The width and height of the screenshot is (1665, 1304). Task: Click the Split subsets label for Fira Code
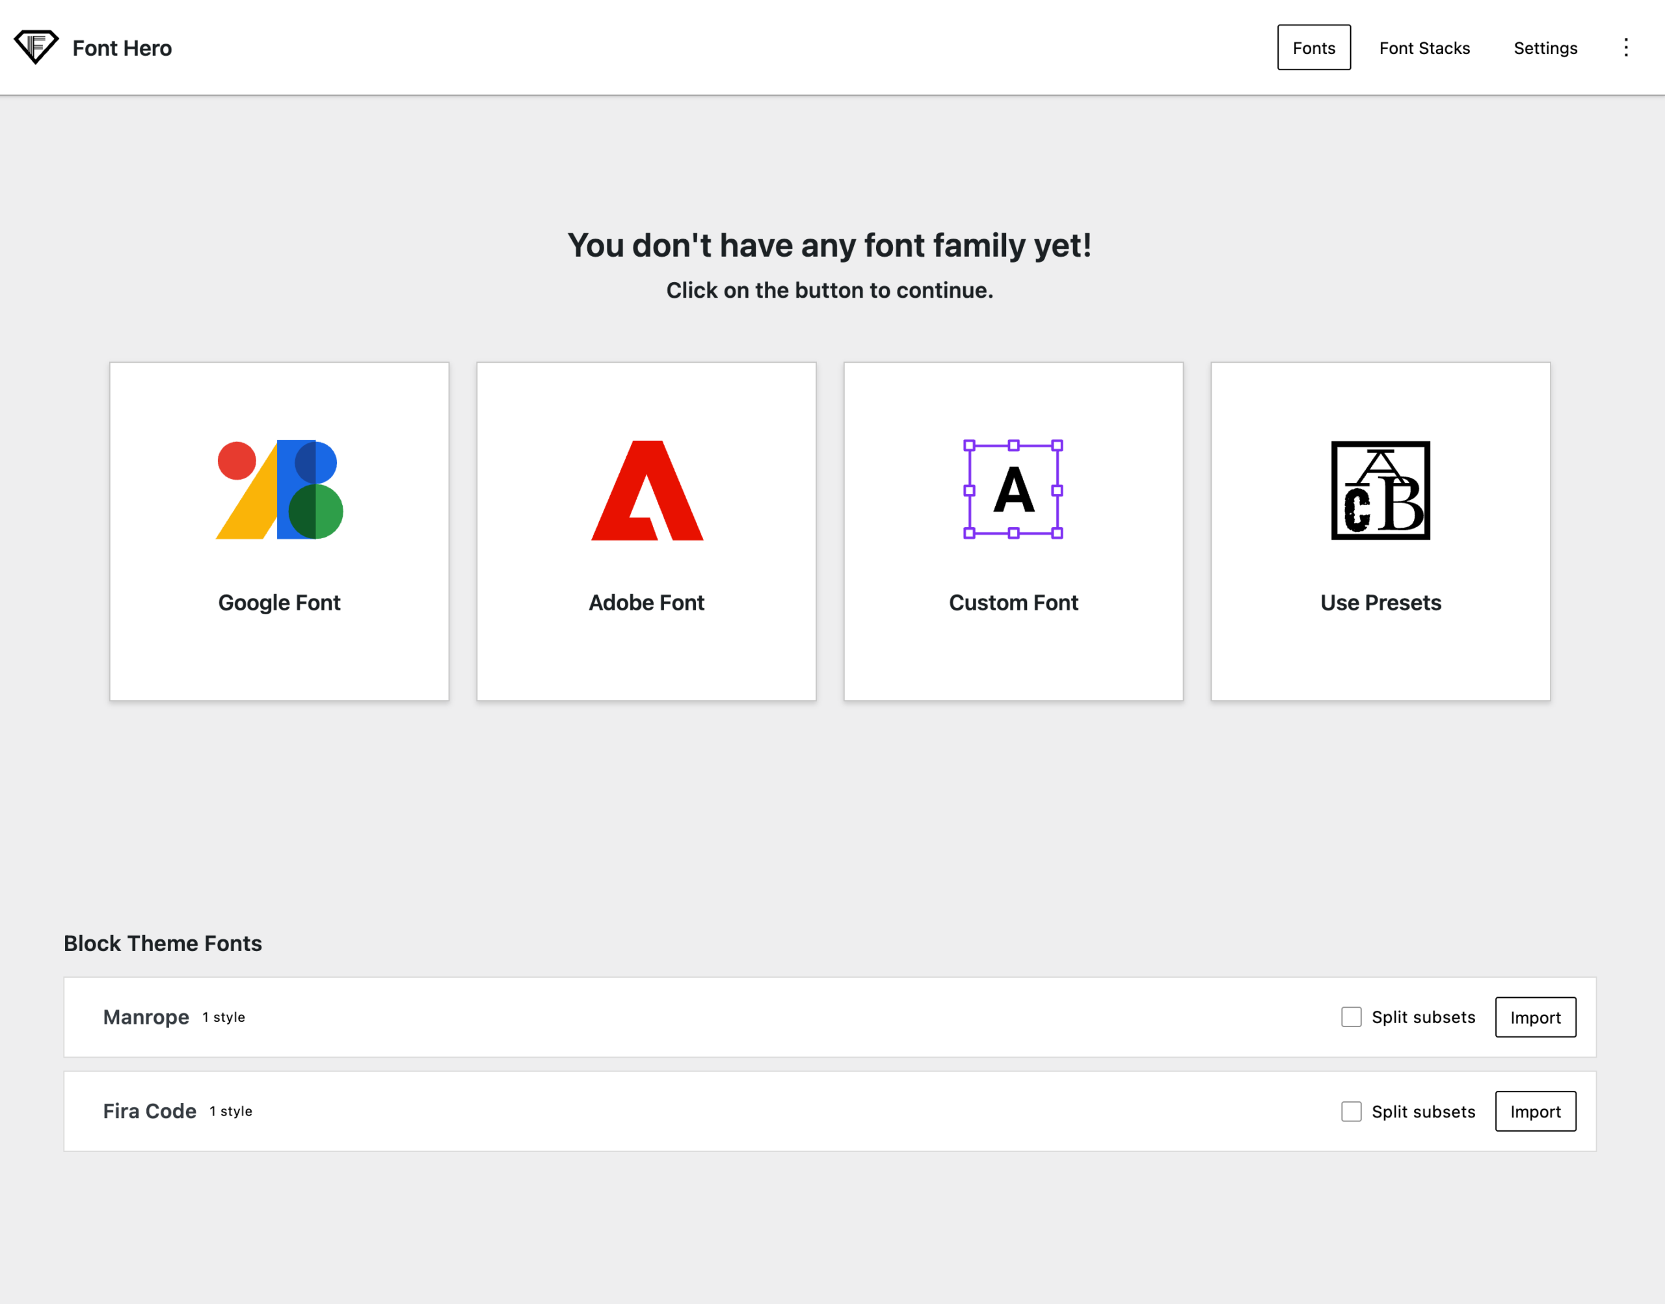click(1424, 1112)
